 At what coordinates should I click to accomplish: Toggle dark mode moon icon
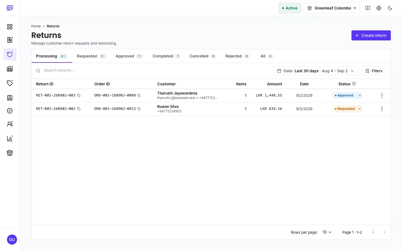click(390, 8)
